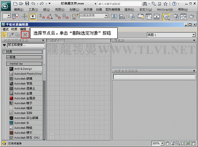This screenshot has width=198, height=147.
Task: Click the 按名称搜索 search field
Action: coord(26,45)
